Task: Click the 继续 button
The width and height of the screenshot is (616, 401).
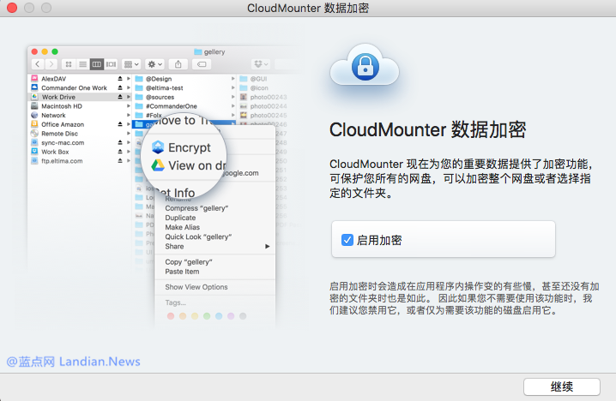Action: coord(561,387)
